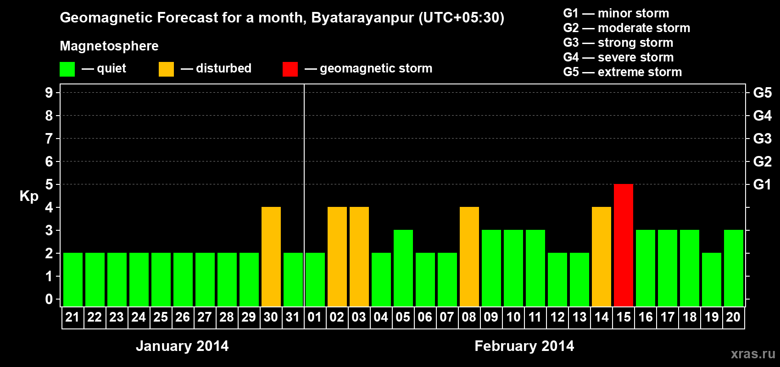The width and height of the screenshot is (780, 367).
Task: Click date label 31 on the axis
Action: coord(293,317)
